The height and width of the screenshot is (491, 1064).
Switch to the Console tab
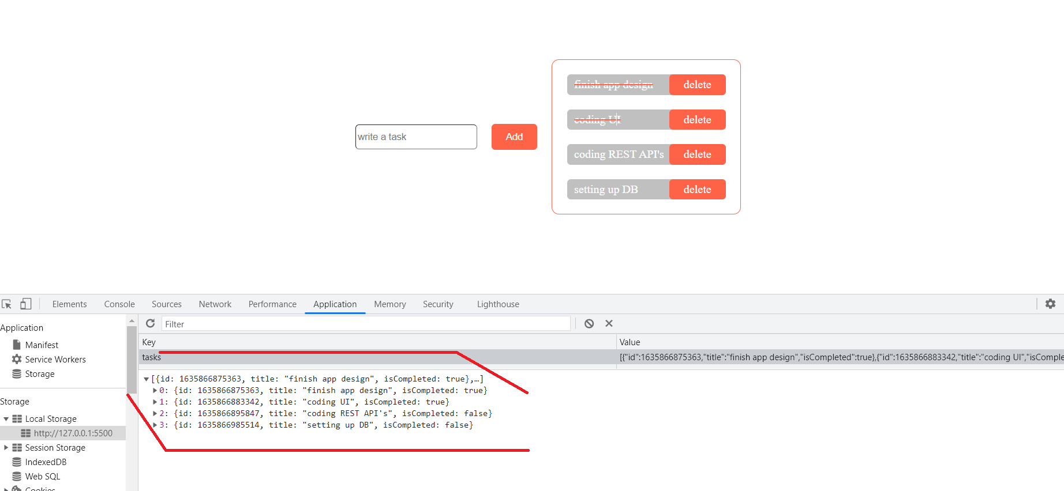click(x=119, y=304)
